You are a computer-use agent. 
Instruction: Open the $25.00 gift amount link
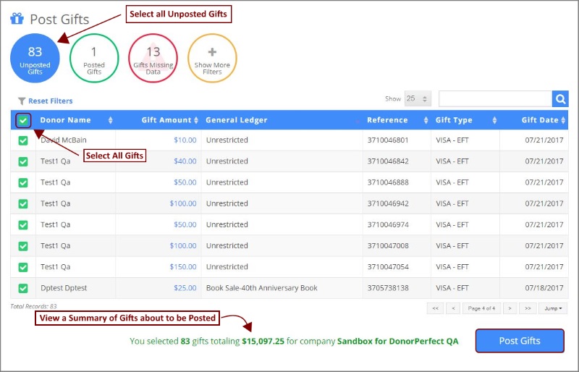(x=185, y=288)
